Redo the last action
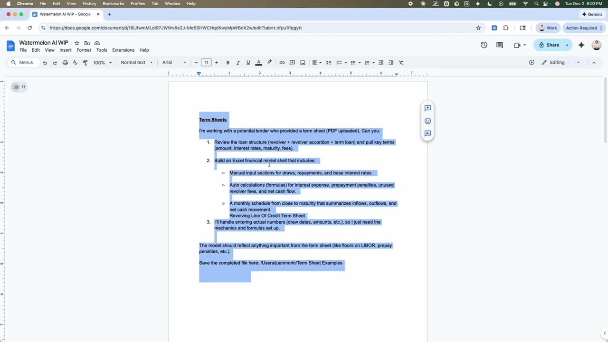 tap(55, 63)
